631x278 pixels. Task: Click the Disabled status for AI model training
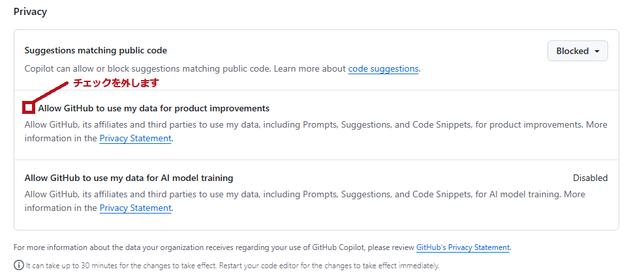[590, 178]
